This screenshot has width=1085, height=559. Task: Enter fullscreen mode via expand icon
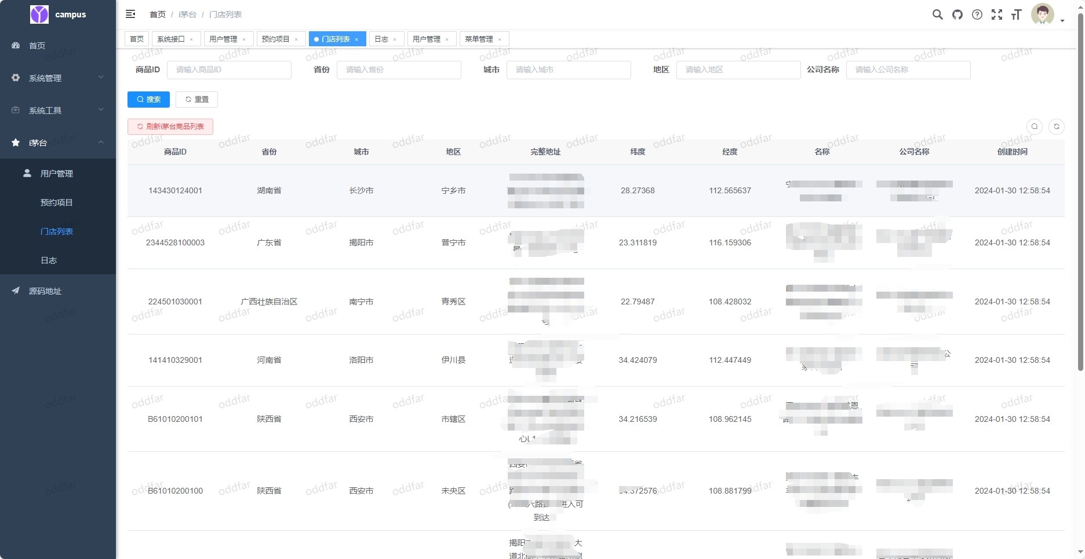(x=997, y=14)
